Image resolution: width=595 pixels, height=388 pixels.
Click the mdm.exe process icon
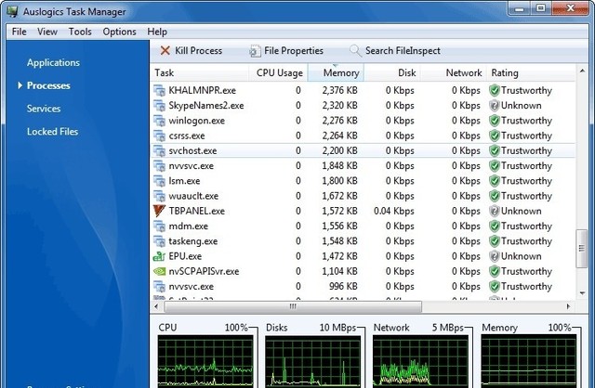click(159, 226)
